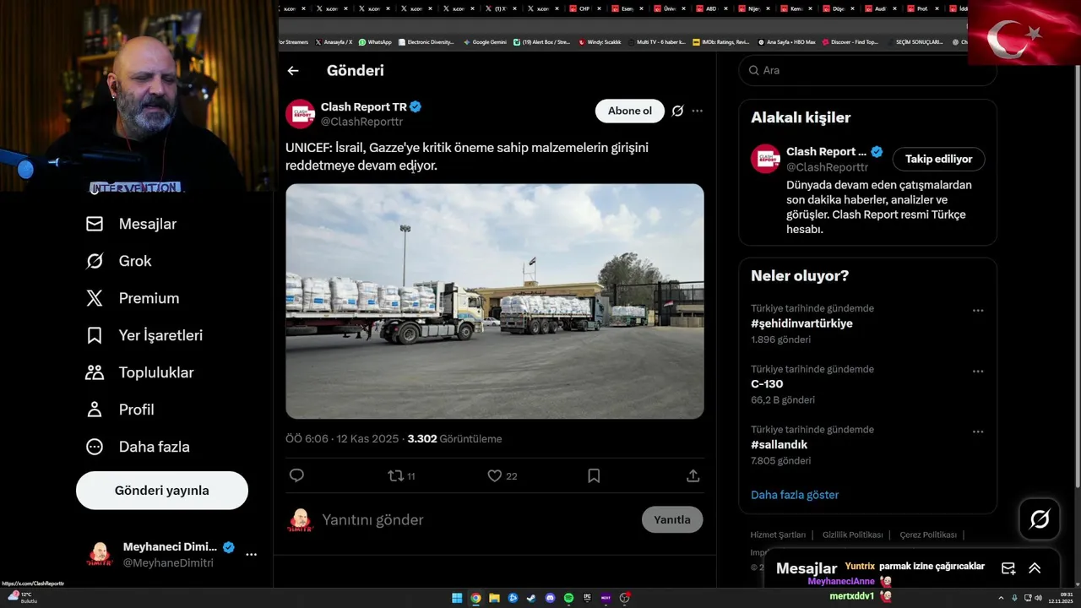This screenshot has width=1081, height=608.
Task: Go to Profil in the sidebar
Action: tap(120, 410)
